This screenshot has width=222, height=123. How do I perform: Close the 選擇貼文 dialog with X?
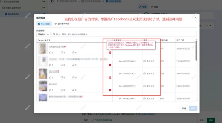[x=196, y=18]
